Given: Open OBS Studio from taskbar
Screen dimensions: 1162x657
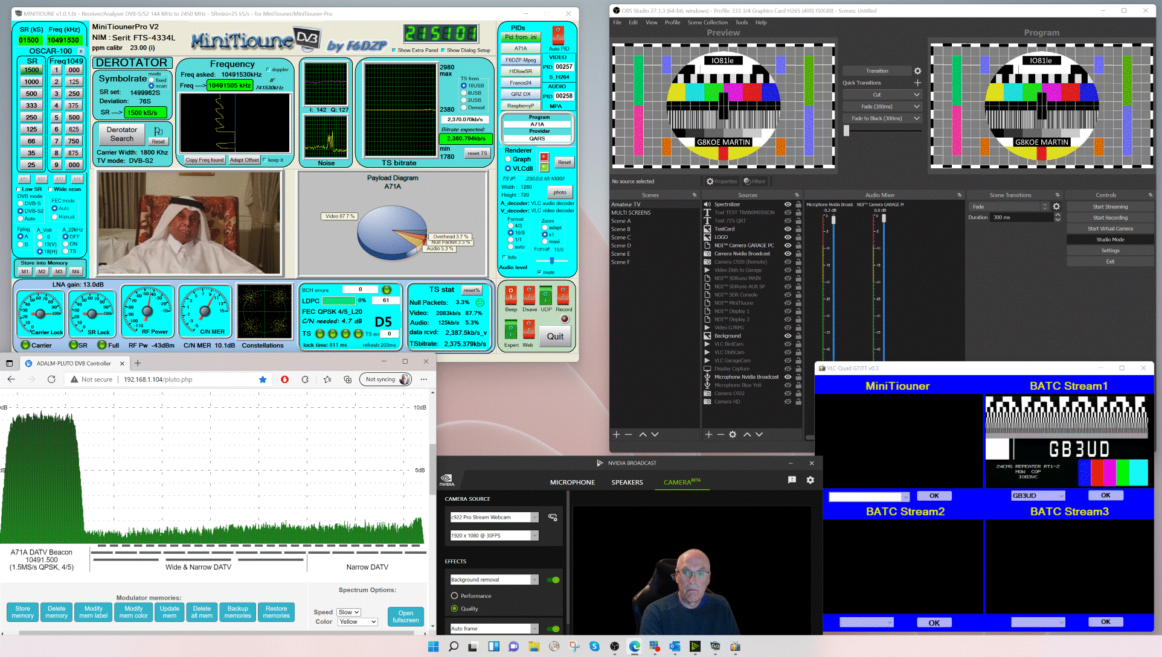Looking at the screenshot, I should 614,646.
